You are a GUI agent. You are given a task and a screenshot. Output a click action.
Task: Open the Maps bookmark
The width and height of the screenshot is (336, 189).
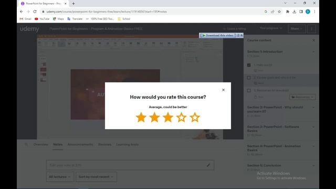58,19
